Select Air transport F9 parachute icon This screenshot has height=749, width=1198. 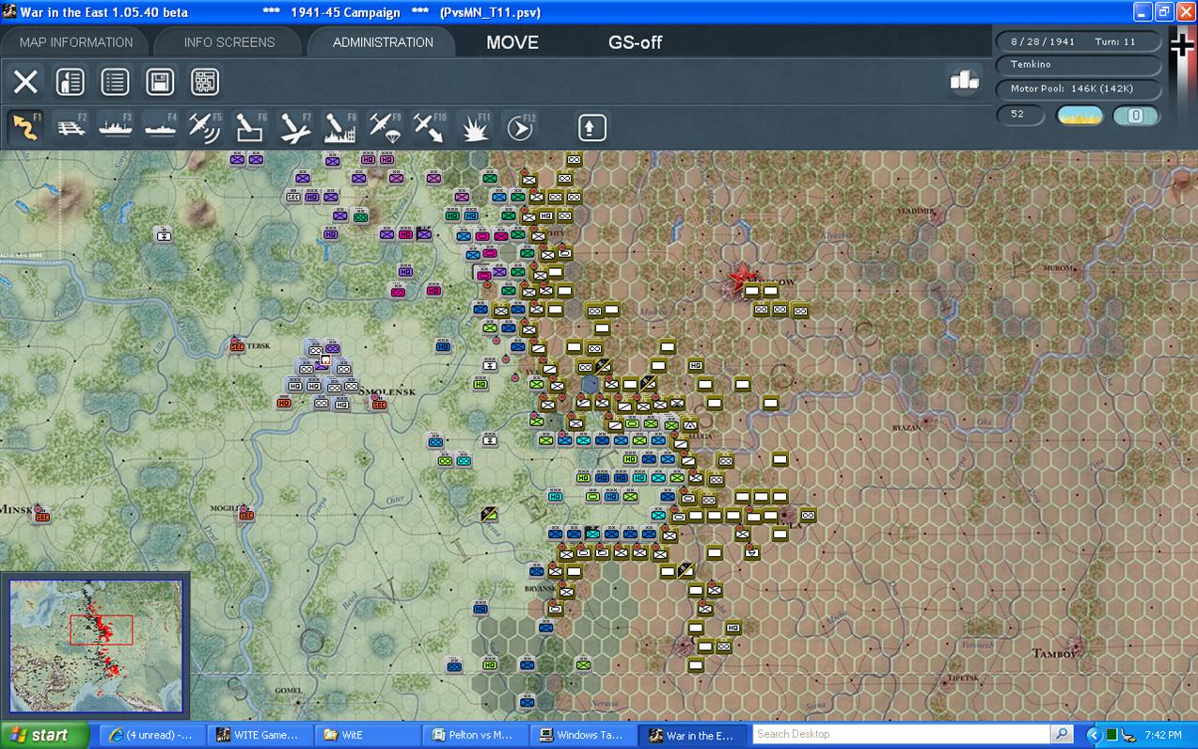click(x=385, y=128)
